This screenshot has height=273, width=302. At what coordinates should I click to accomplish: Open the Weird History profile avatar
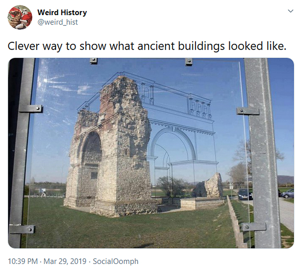[20, 17]
